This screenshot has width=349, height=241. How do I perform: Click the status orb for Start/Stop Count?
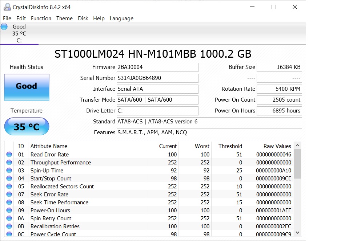point(9,178)
